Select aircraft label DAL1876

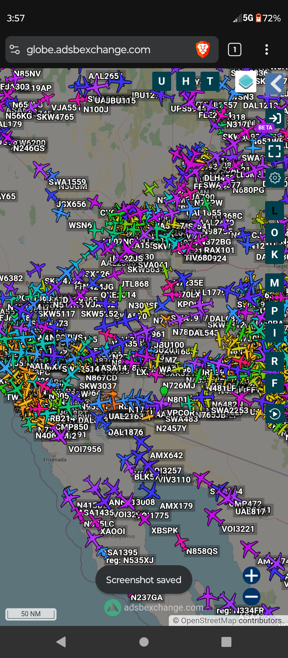tap(126, 432)
